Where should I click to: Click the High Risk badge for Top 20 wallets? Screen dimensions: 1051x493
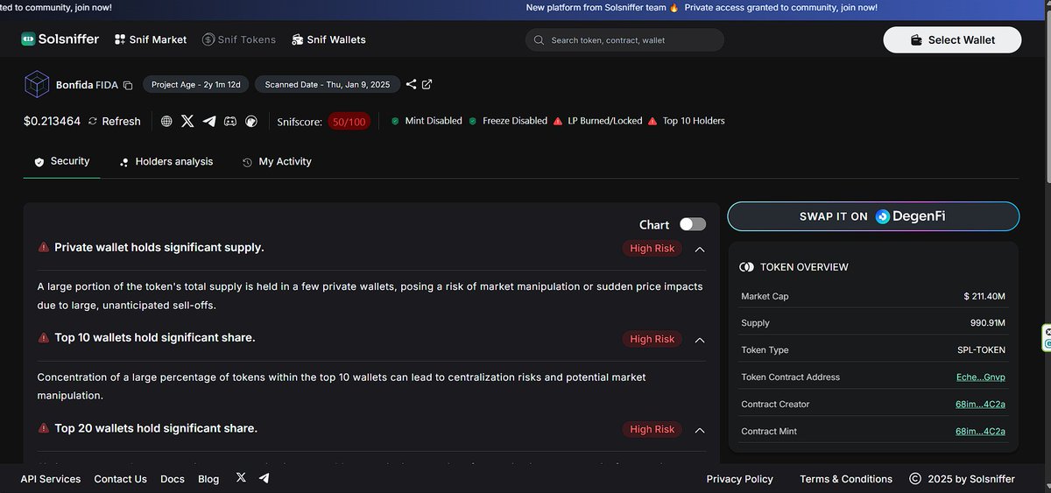click(x=652, y=429)
